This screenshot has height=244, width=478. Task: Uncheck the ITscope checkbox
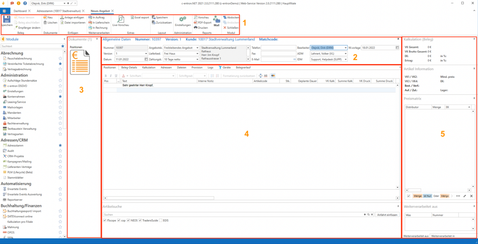(105, 220)
